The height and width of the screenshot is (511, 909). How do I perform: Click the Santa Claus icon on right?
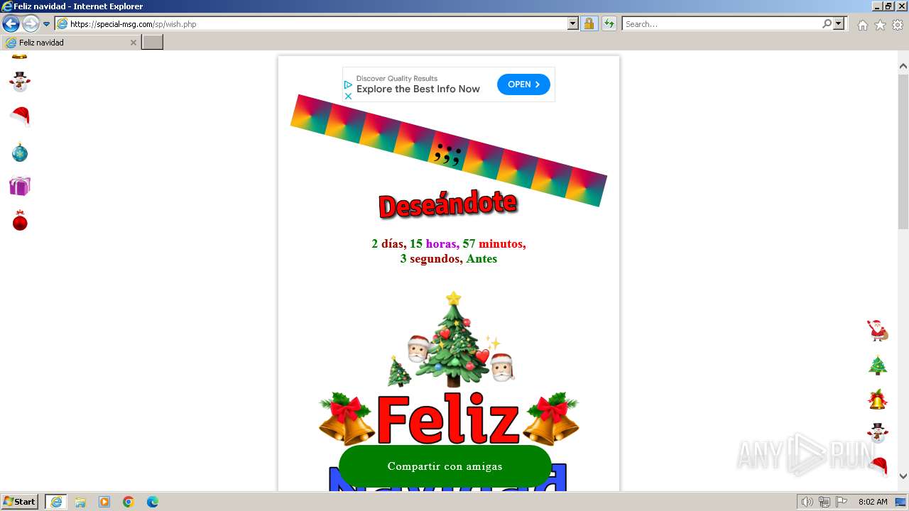(x=878, y=331)
